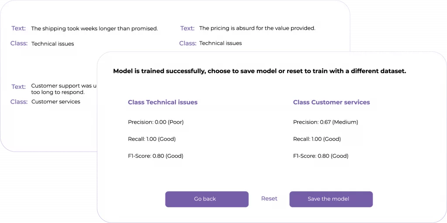
Task: Click Technical issues class under pricing text
Action: 220,44
